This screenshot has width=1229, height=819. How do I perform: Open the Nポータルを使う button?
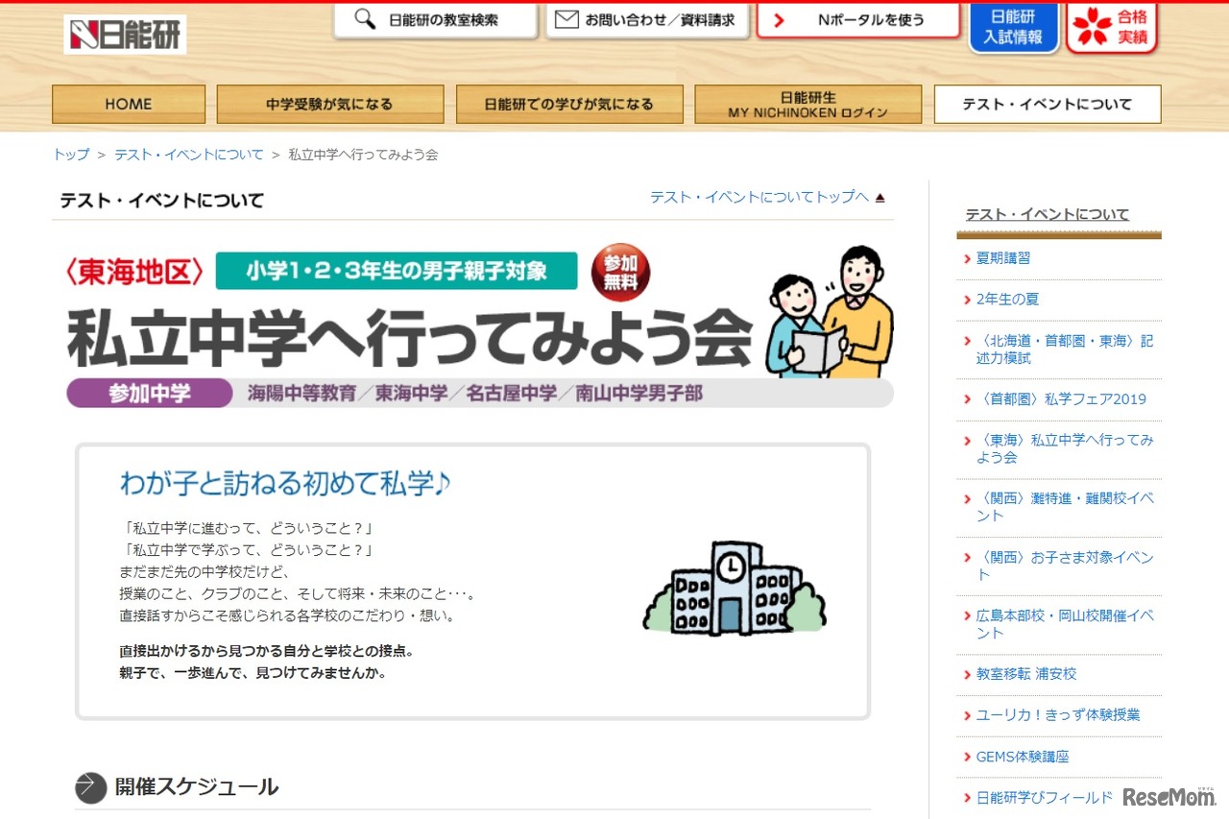858,20
